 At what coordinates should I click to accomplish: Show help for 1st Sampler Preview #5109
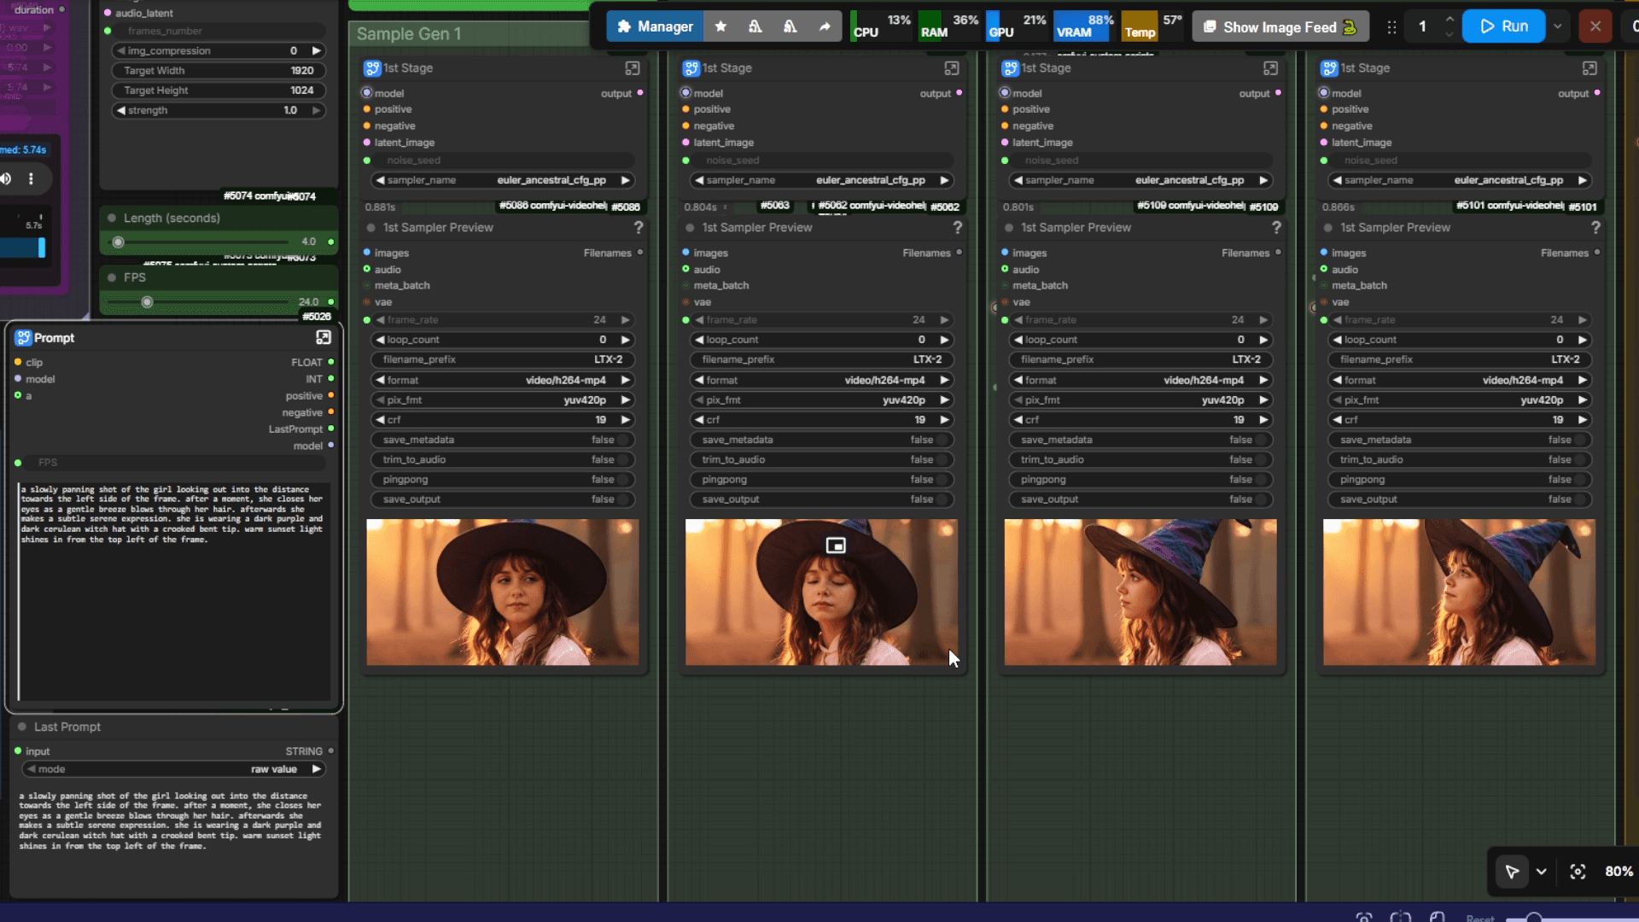1276,227
